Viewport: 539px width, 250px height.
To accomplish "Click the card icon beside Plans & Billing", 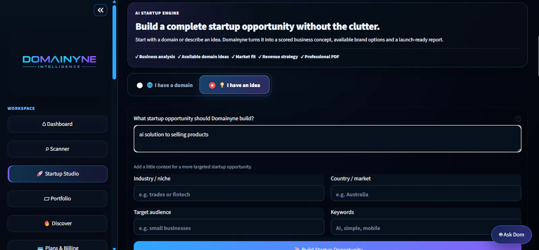I will 40,248.
